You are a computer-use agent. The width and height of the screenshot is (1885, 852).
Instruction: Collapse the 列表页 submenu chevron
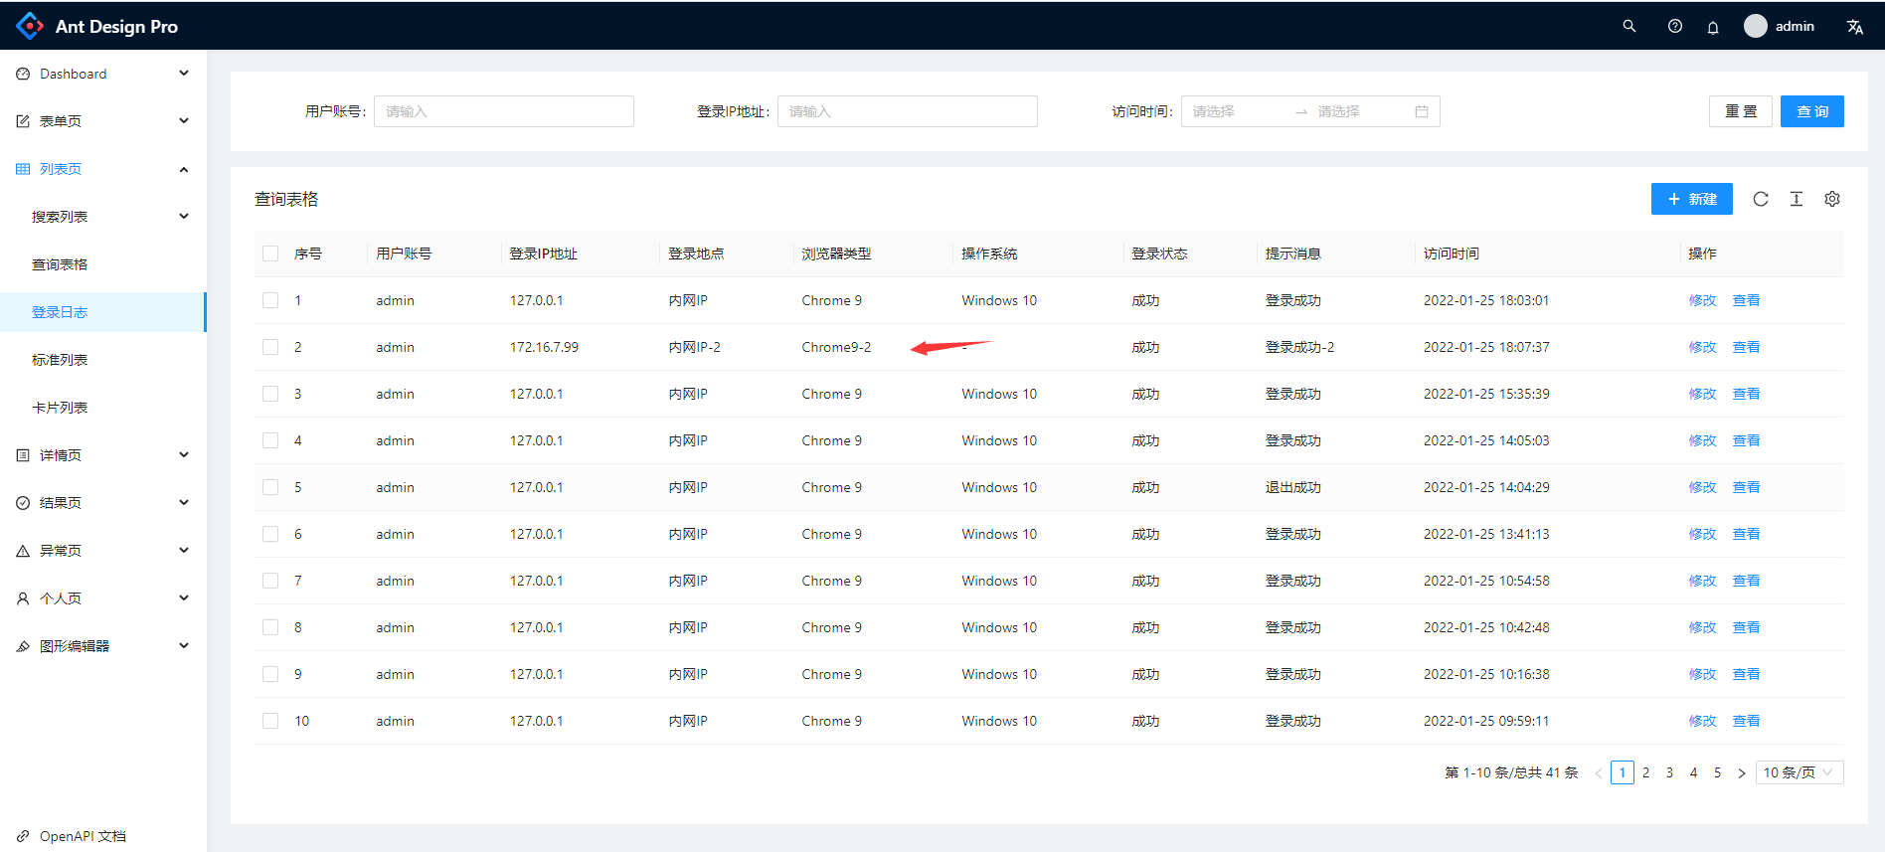[x=184, y=169]
